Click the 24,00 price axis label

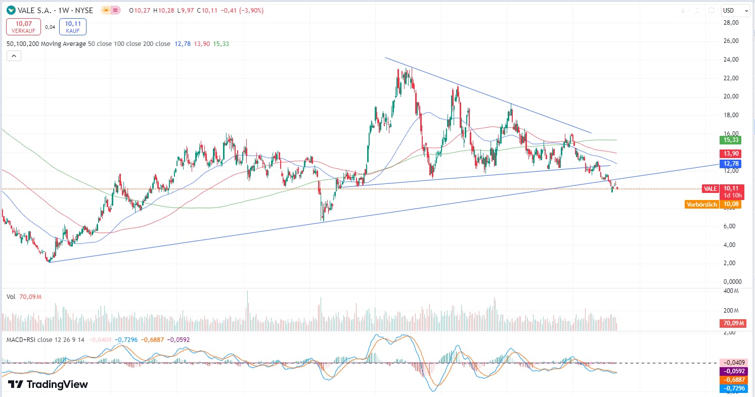pos(731,60)
